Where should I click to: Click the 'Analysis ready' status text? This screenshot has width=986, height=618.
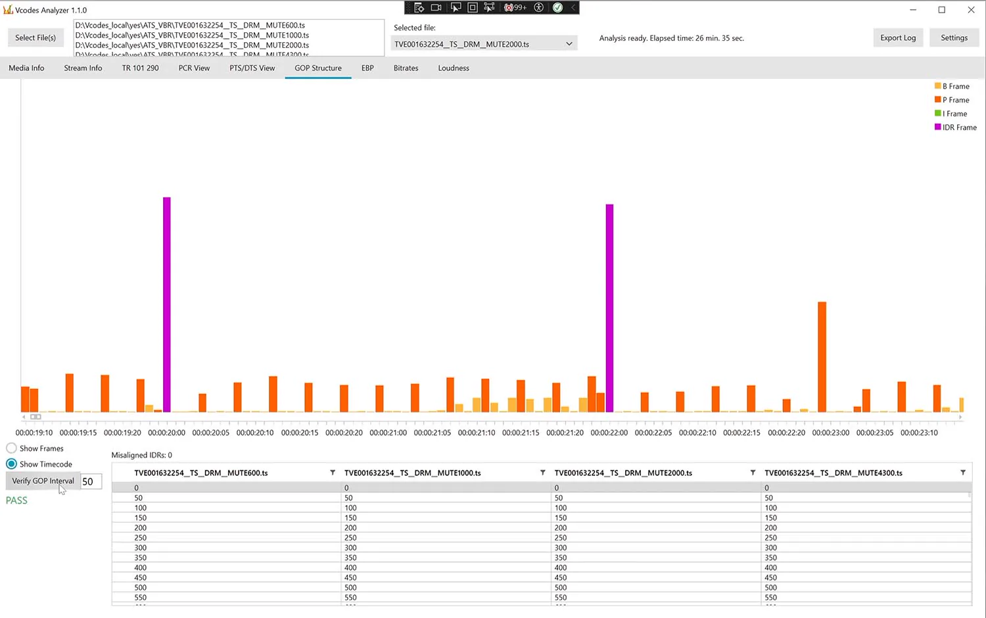tap(671, 38)
